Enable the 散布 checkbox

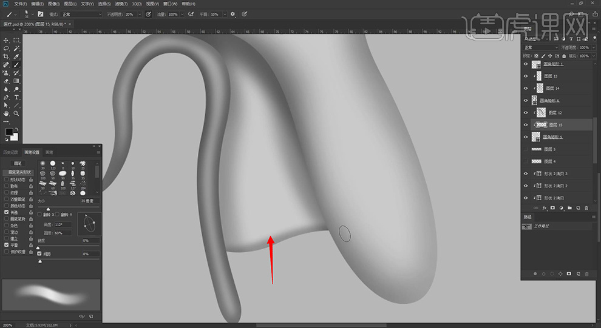(x=6, y=186)
